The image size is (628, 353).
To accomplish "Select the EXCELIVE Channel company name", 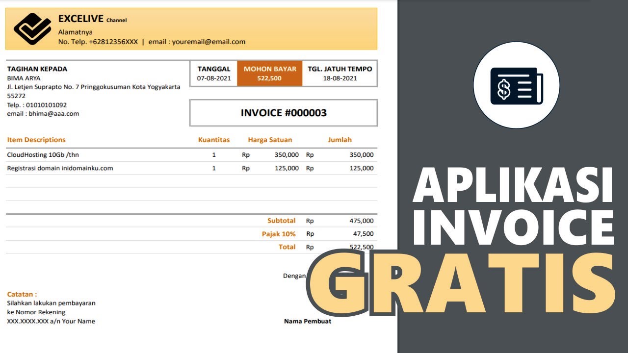I will point(92,19).
